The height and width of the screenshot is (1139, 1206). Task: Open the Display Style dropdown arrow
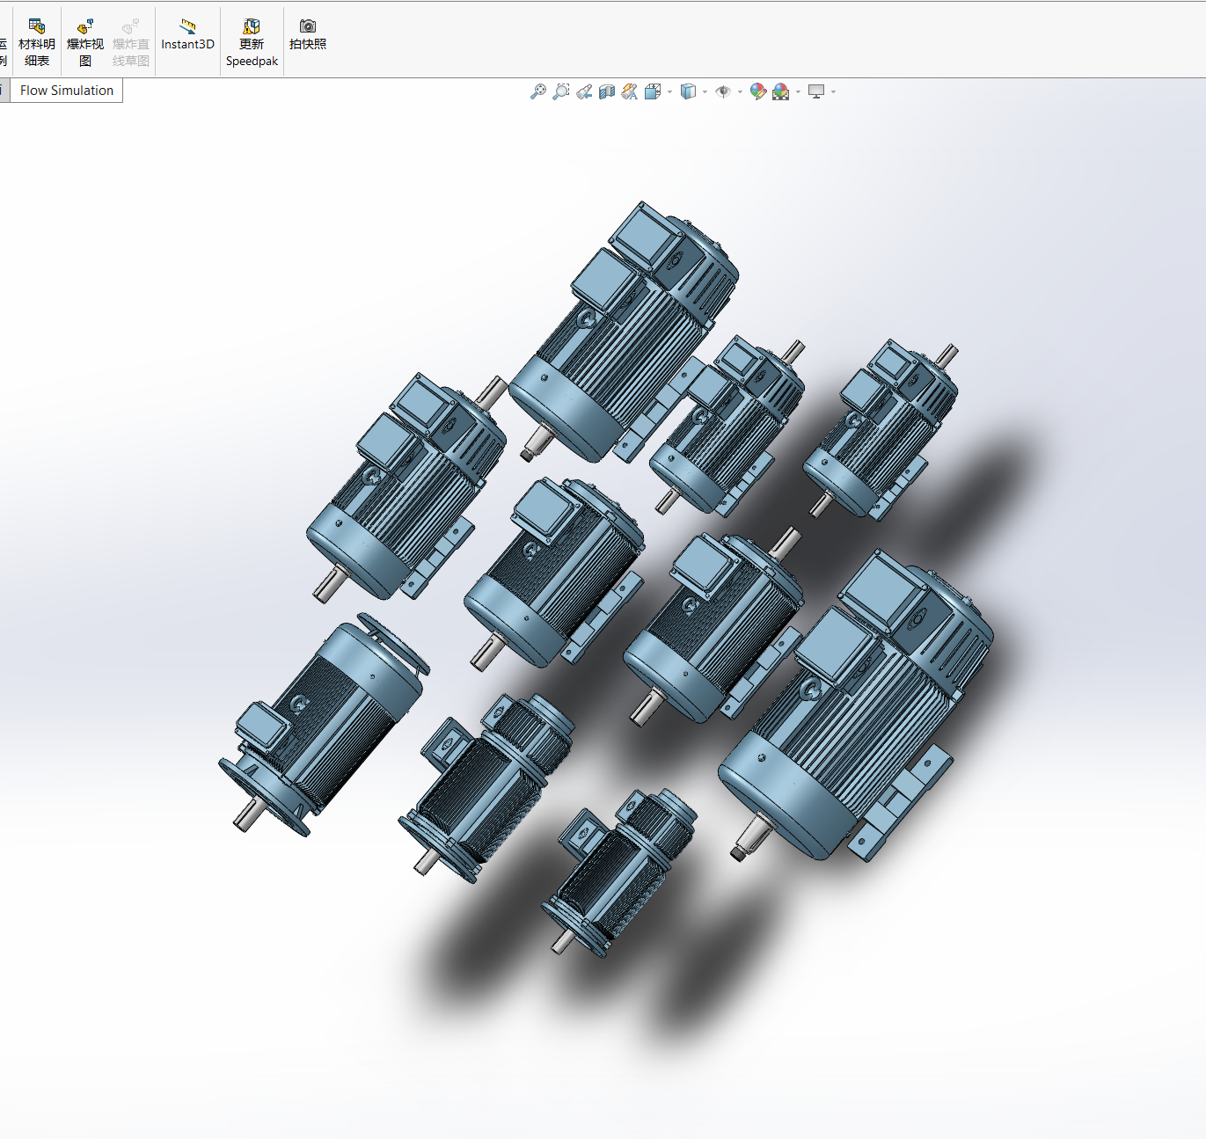tap(705, 91)
